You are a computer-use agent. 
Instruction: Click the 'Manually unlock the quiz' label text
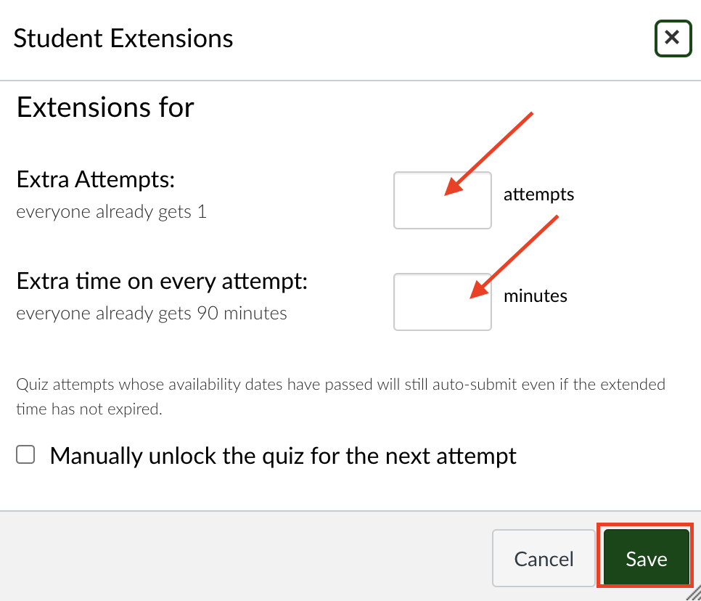click(283, 457)
